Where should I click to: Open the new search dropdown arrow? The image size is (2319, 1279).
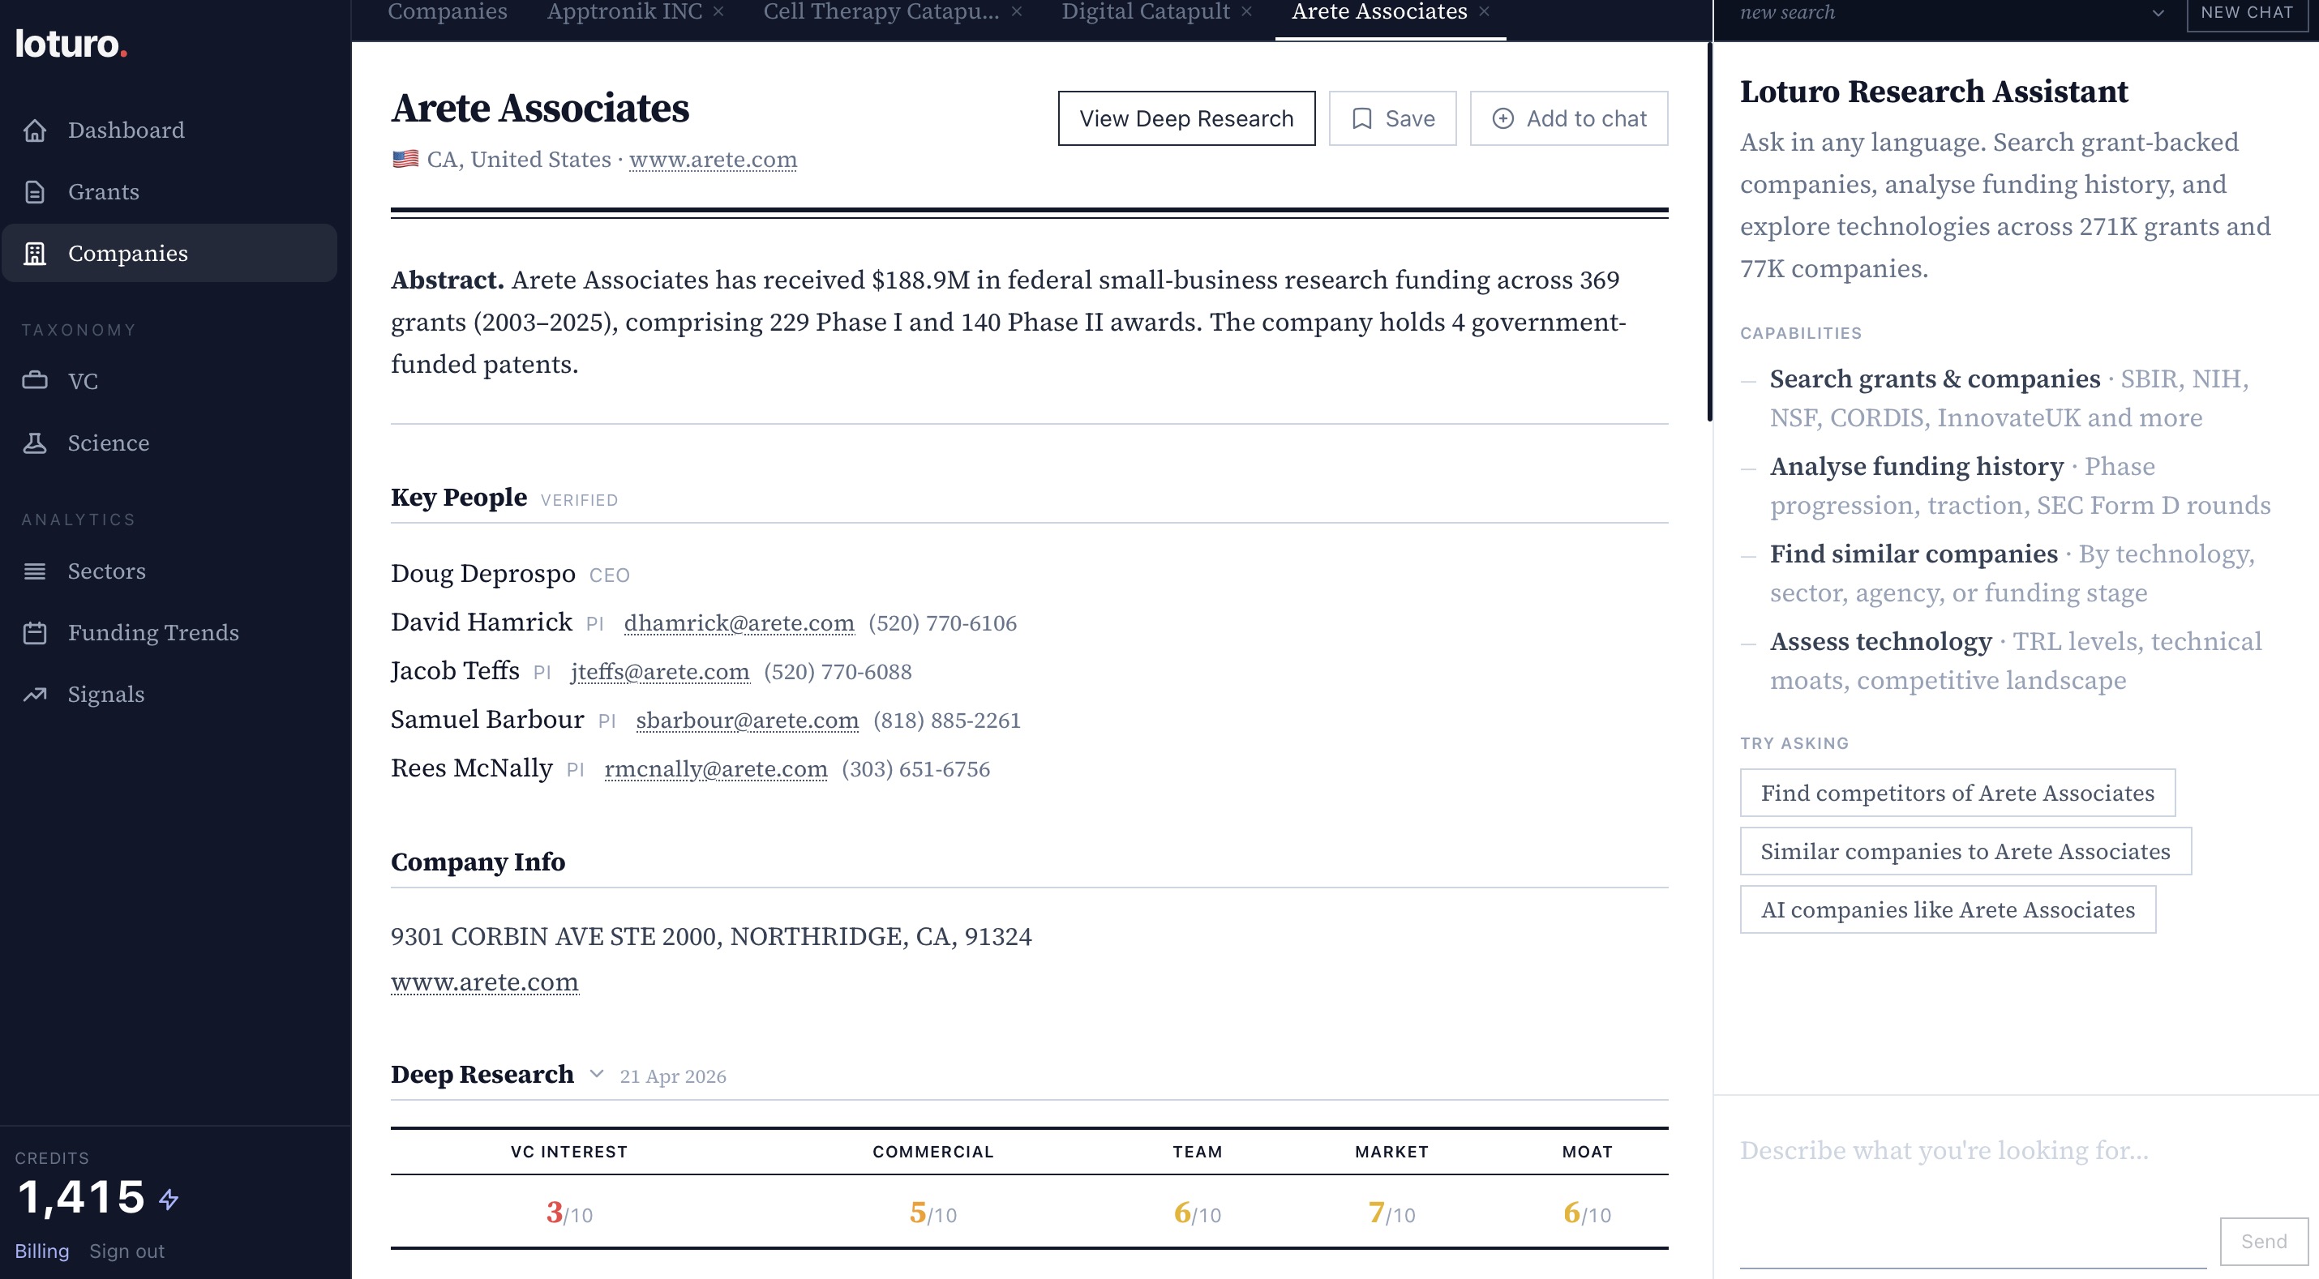pos(2158,13)
